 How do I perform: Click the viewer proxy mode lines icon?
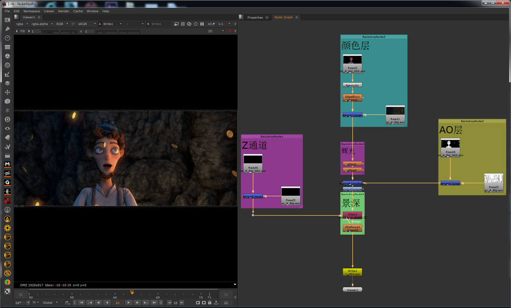pos(183,24)
